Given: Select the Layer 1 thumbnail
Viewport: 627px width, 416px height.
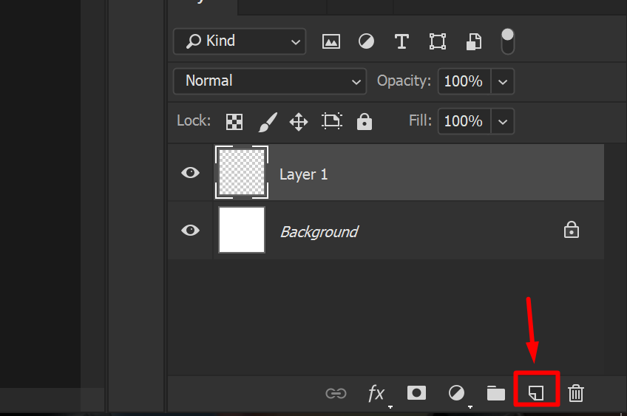Looking at the screenshot, I should (242, 173).
